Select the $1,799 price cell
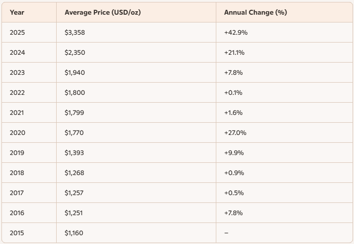Viewport: 354px width, 244px height. 74,112
